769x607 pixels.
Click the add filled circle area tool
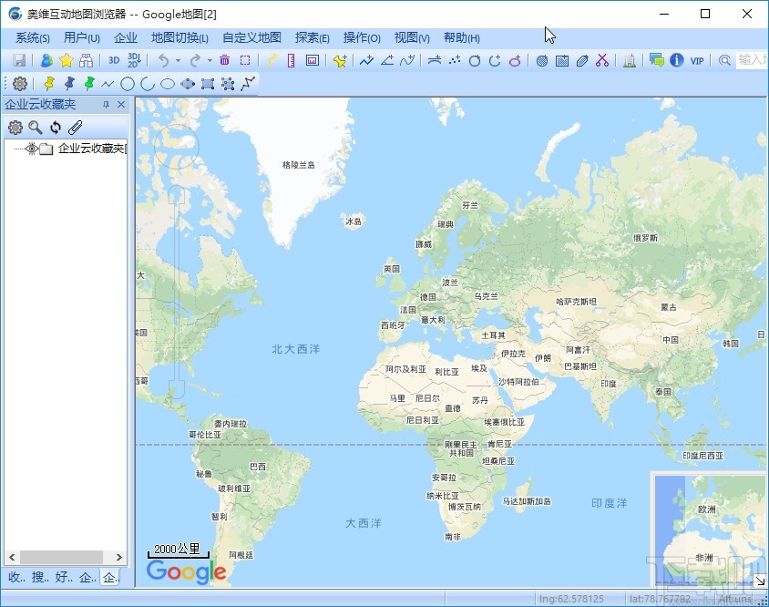tap(542, 60)
